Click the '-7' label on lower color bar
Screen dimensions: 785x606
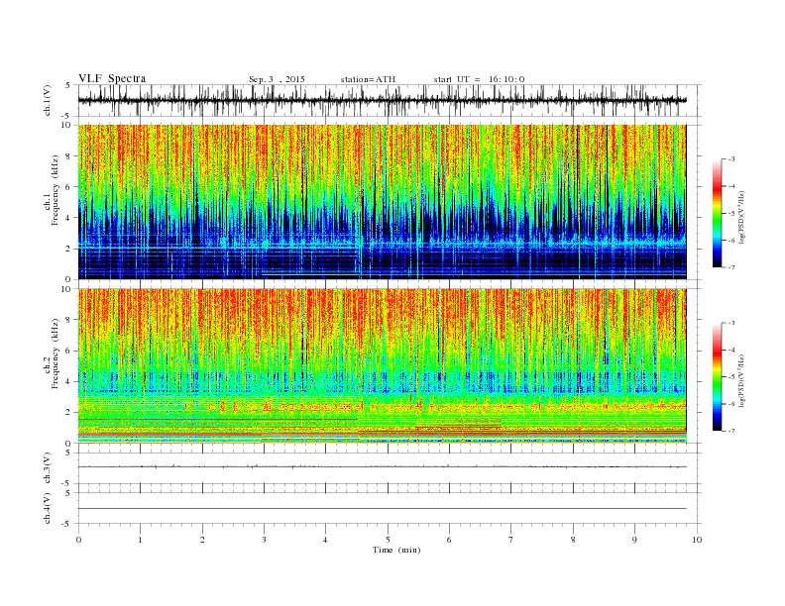tap(730, 431)
